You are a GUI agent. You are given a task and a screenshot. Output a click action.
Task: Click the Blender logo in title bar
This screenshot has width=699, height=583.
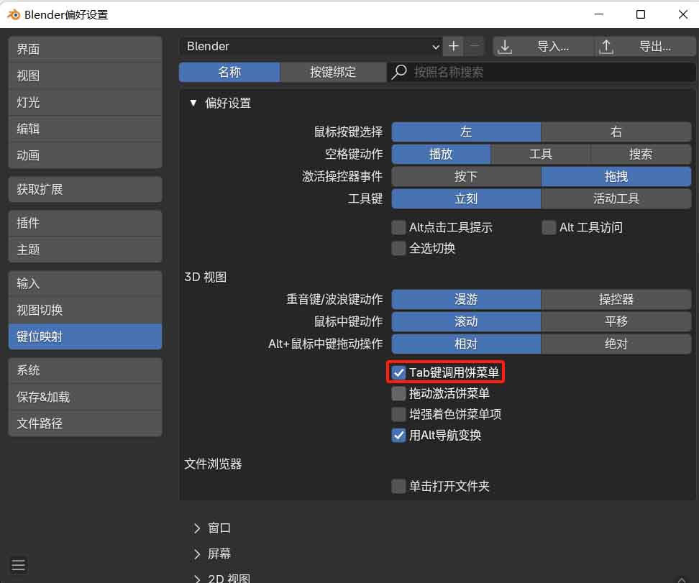14,14
